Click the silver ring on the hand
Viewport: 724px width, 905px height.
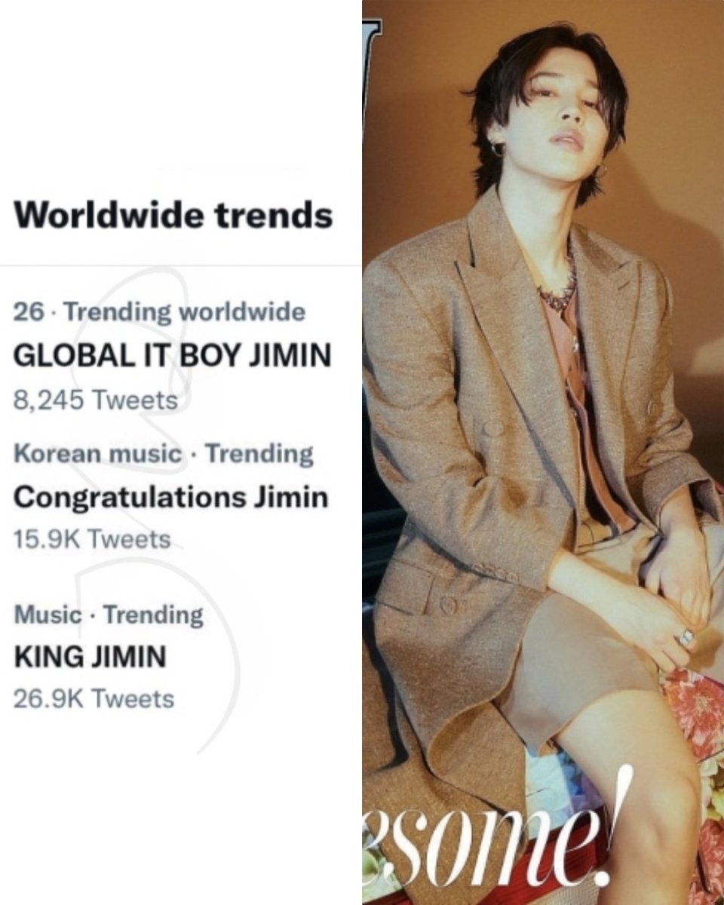[x=686, y=637]
